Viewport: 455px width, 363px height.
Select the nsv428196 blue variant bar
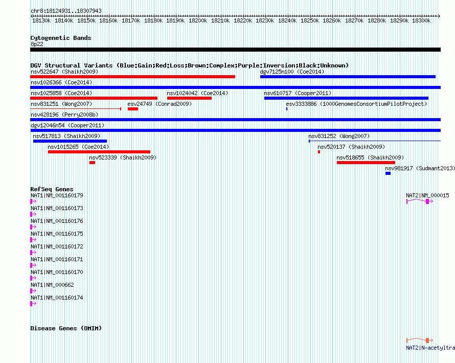[x=235, y=120]
